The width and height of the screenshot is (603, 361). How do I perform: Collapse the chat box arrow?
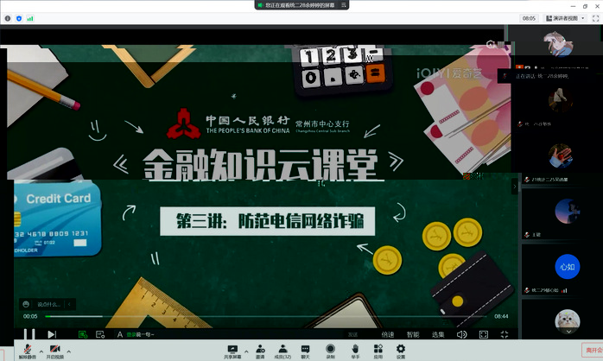point(70,304)
